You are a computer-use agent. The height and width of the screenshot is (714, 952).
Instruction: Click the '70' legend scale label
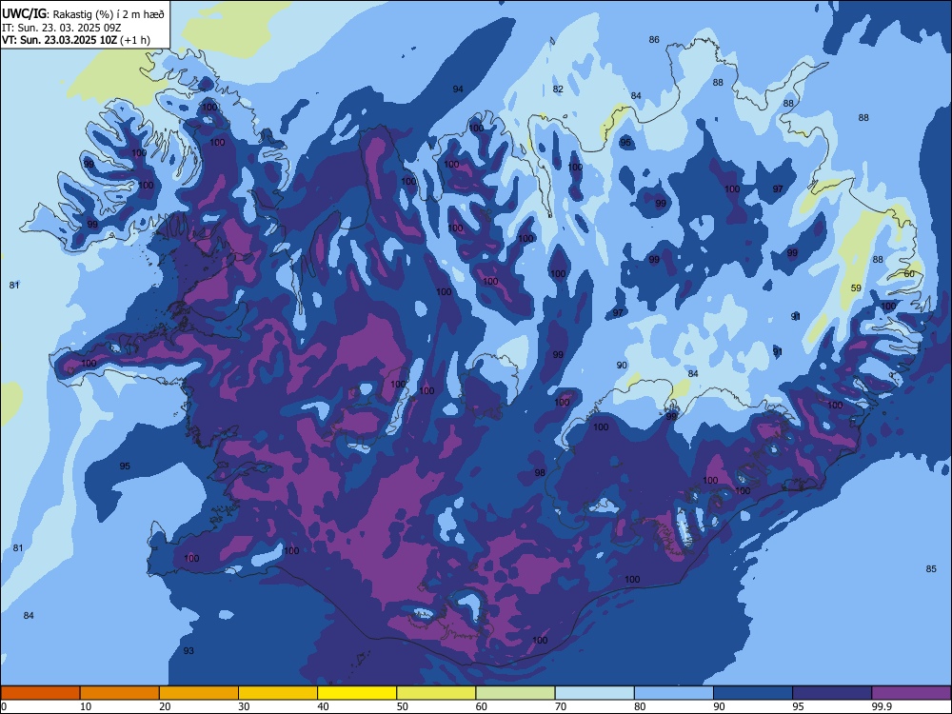[561, 706]
